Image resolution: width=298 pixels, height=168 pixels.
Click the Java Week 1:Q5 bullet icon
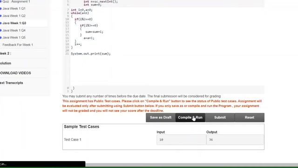click(1, 37)
